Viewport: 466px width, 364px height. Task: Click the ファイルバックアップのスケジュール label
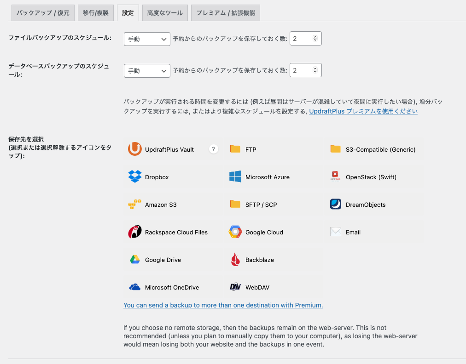click(x=60, y=38)
